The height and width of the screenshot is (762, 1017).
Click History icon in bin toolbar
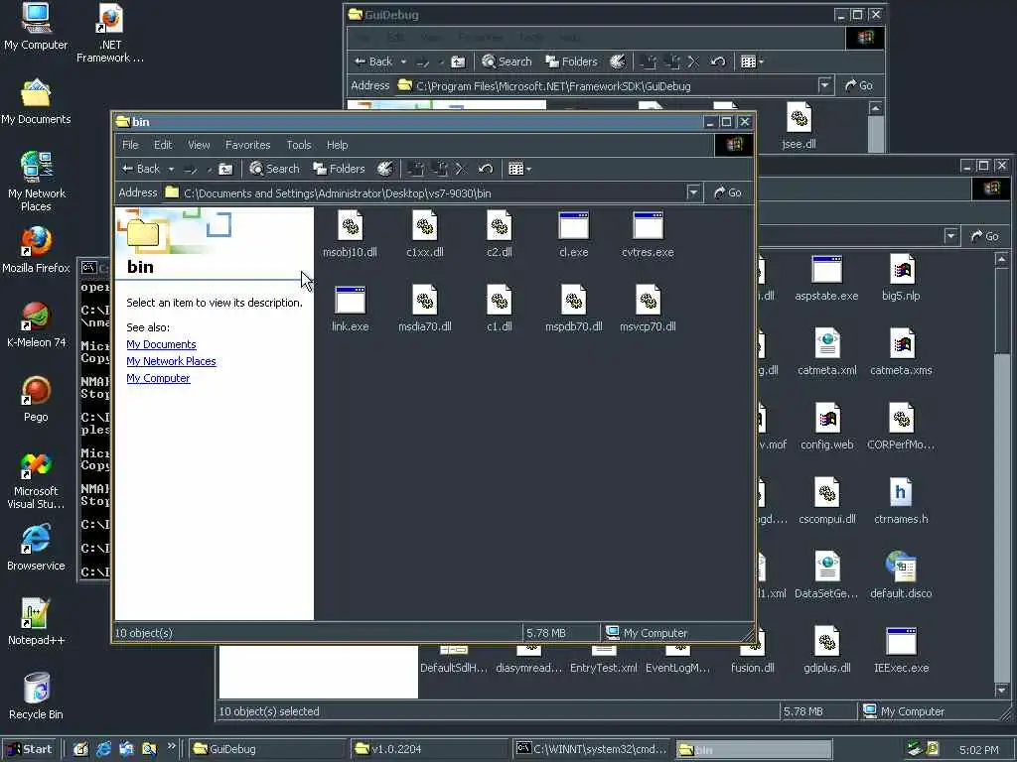click(x=384, y=169)
